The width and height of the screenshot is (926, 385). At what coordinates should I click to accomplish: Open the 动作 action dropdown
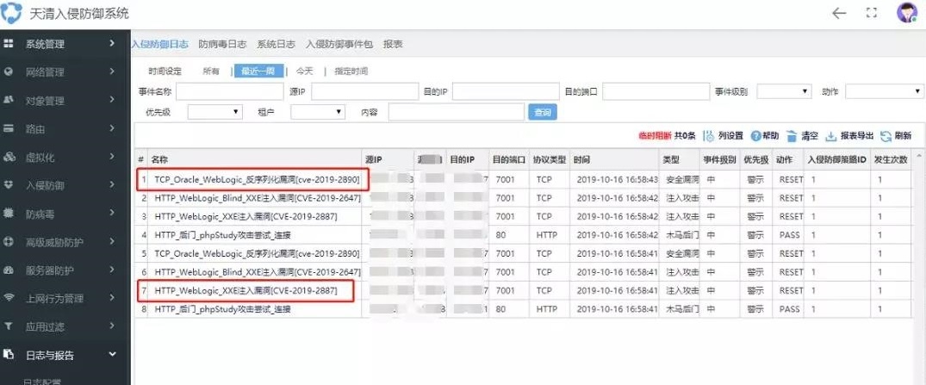[884, 91]
